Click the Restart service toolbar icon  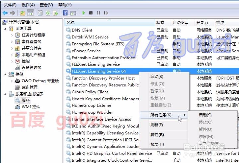click(x=106, y=13)
